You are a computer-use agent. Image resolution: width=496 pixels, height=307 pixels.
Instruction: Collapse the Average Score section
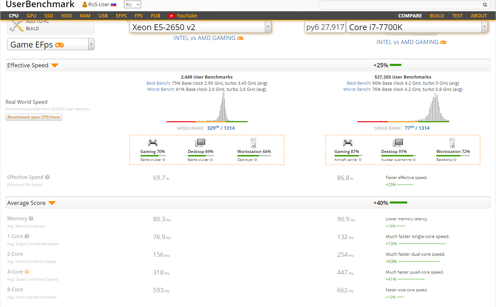click(x=52, y=203)
